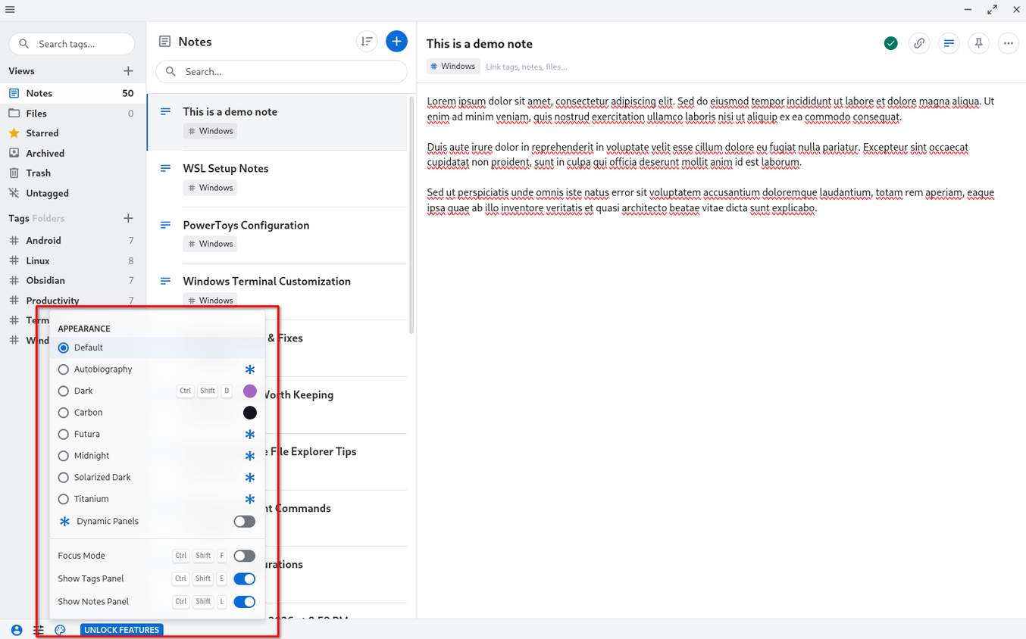This screenshot has width=1026, height=639.
Task: Click the Untagged view icon
Action: pyautogui.click(x=14, y=193)
